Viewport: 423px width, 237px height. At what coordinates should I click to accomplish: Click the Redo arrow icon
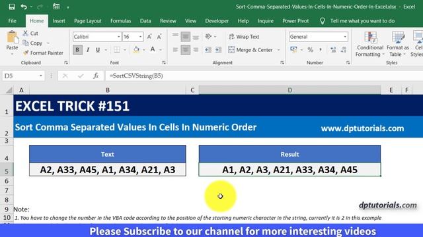coord(40,7)
